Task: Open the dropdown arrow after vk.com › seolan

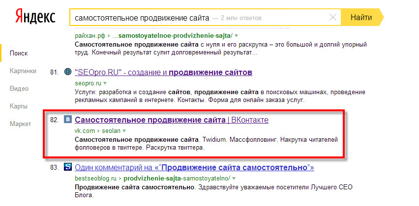Action: [125, 131]
